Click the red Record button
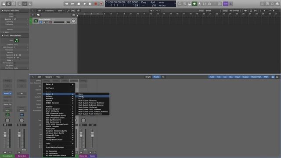This screenshot has height=158, width=281. [96, 4]
